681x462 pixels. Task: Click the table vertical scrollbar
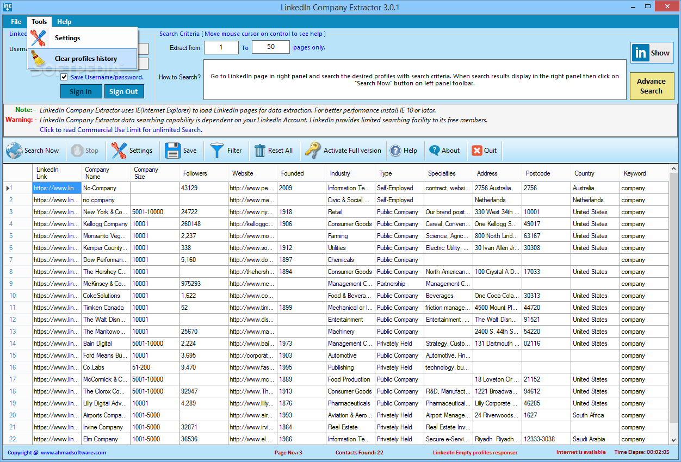coord(673,304)
